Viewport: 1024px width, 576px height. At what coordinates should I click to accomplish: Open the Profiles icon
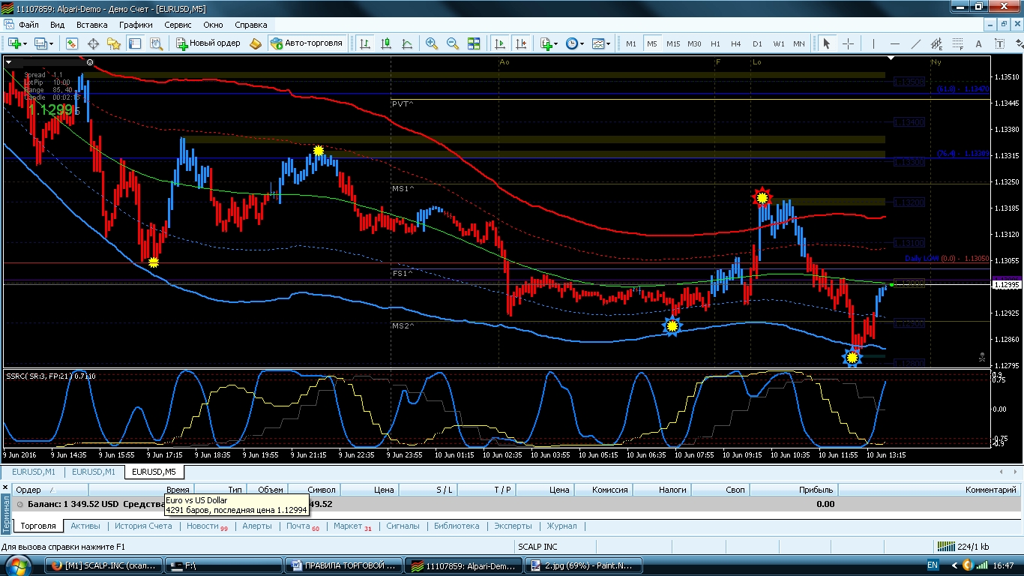click(40, 43)
